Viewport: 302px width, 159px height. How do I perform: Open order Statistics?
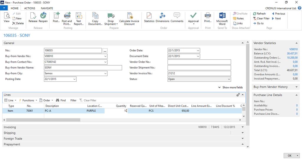click(x=149, y=17)
